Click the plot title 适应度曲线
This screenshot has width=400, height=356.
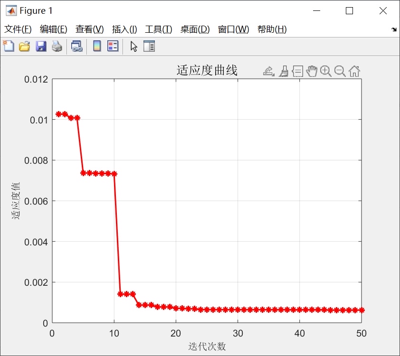pos(207,71)
